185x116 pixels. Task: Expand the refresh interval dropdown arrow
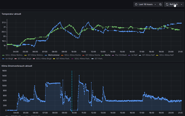181,4
